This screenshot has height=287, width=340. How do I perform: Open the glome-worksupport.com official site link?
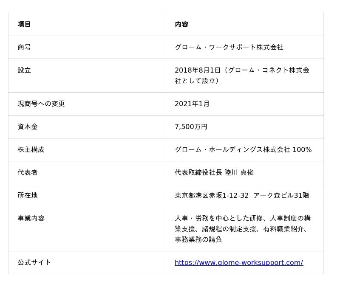click(239, 262)
